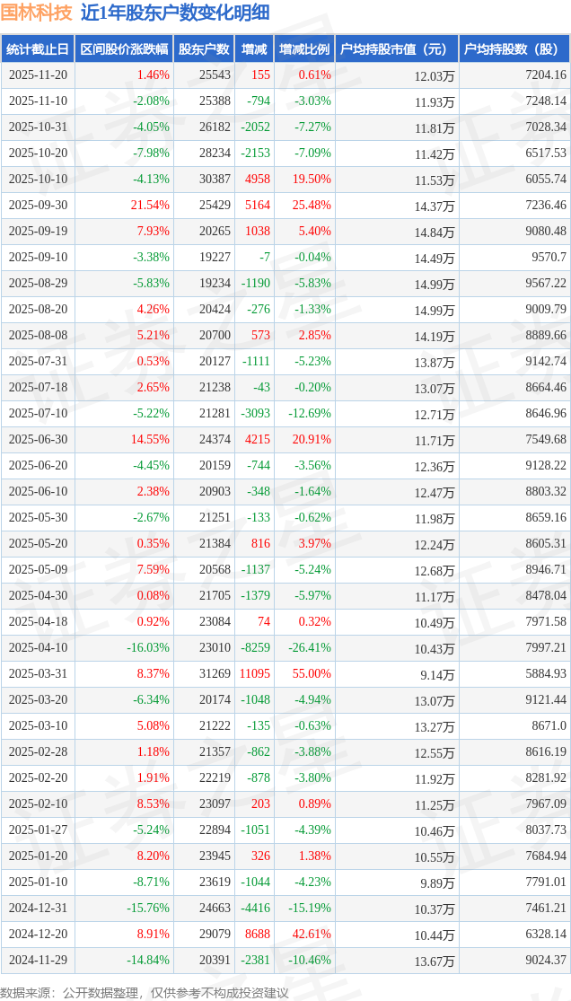Click the 户均持股市值（元） column header
This screenshot has height=1001, width=571.
coord(395,49)
